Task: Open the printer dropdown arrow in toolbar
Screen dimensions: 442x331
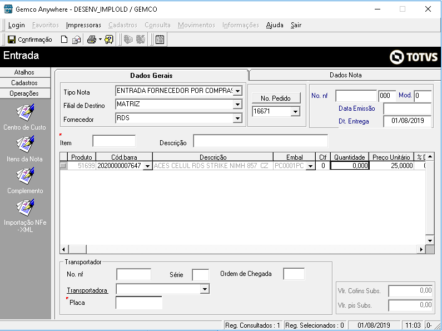Action: [100, 39]
